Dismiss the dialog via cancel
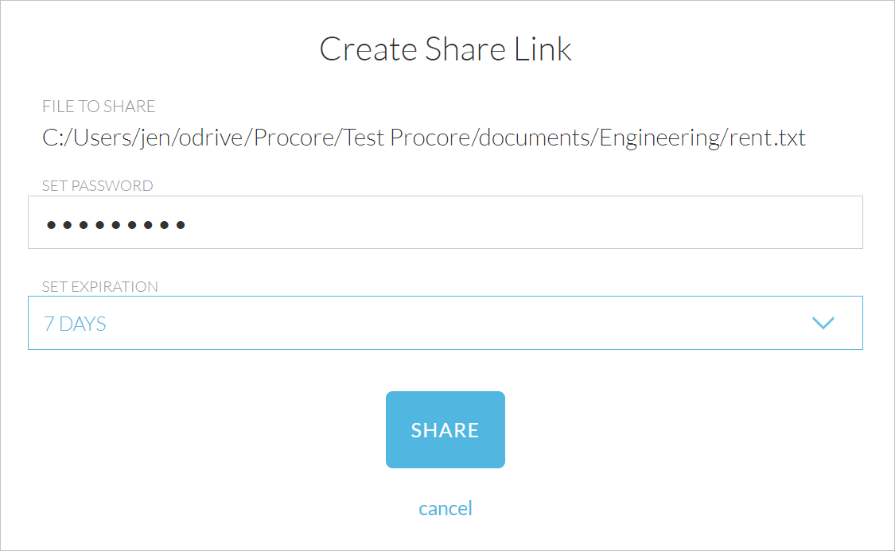The width and height of the screenshot is (895, 551). (446, 508)
